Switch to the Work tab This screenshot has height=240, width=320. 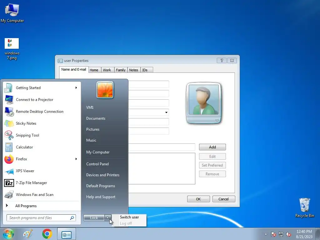coord(107,70)
